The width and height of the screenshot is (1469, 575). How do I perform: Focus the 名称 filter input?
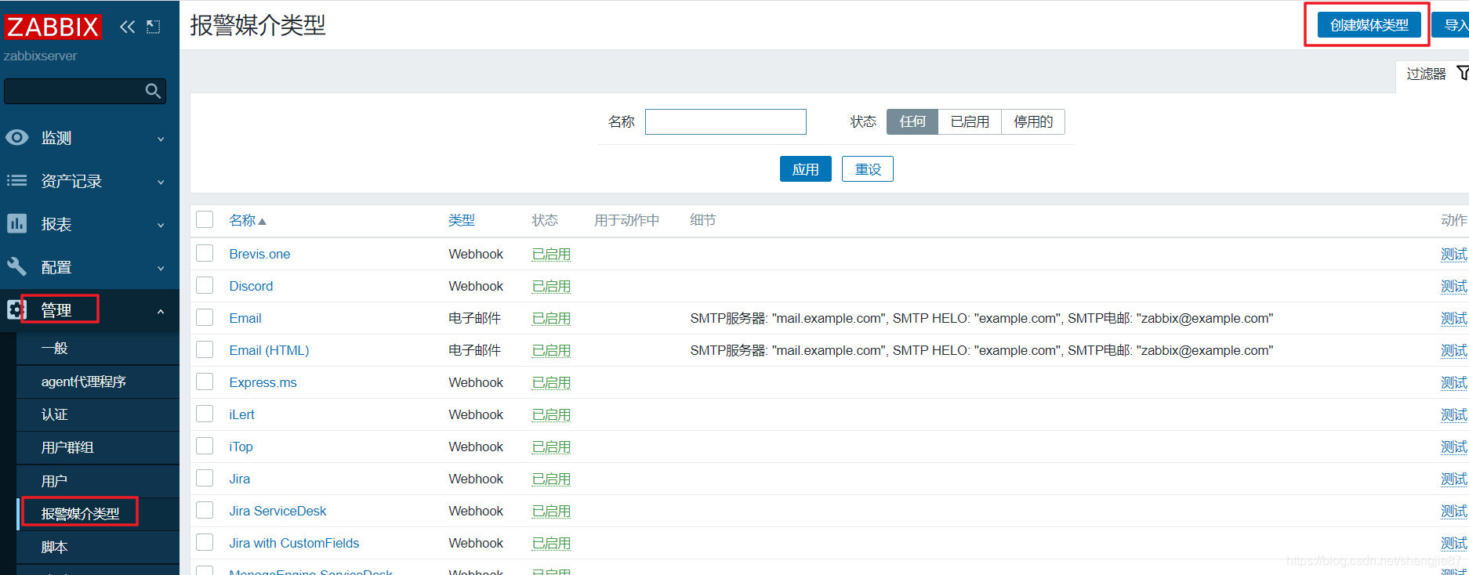(x=725, y=121)
